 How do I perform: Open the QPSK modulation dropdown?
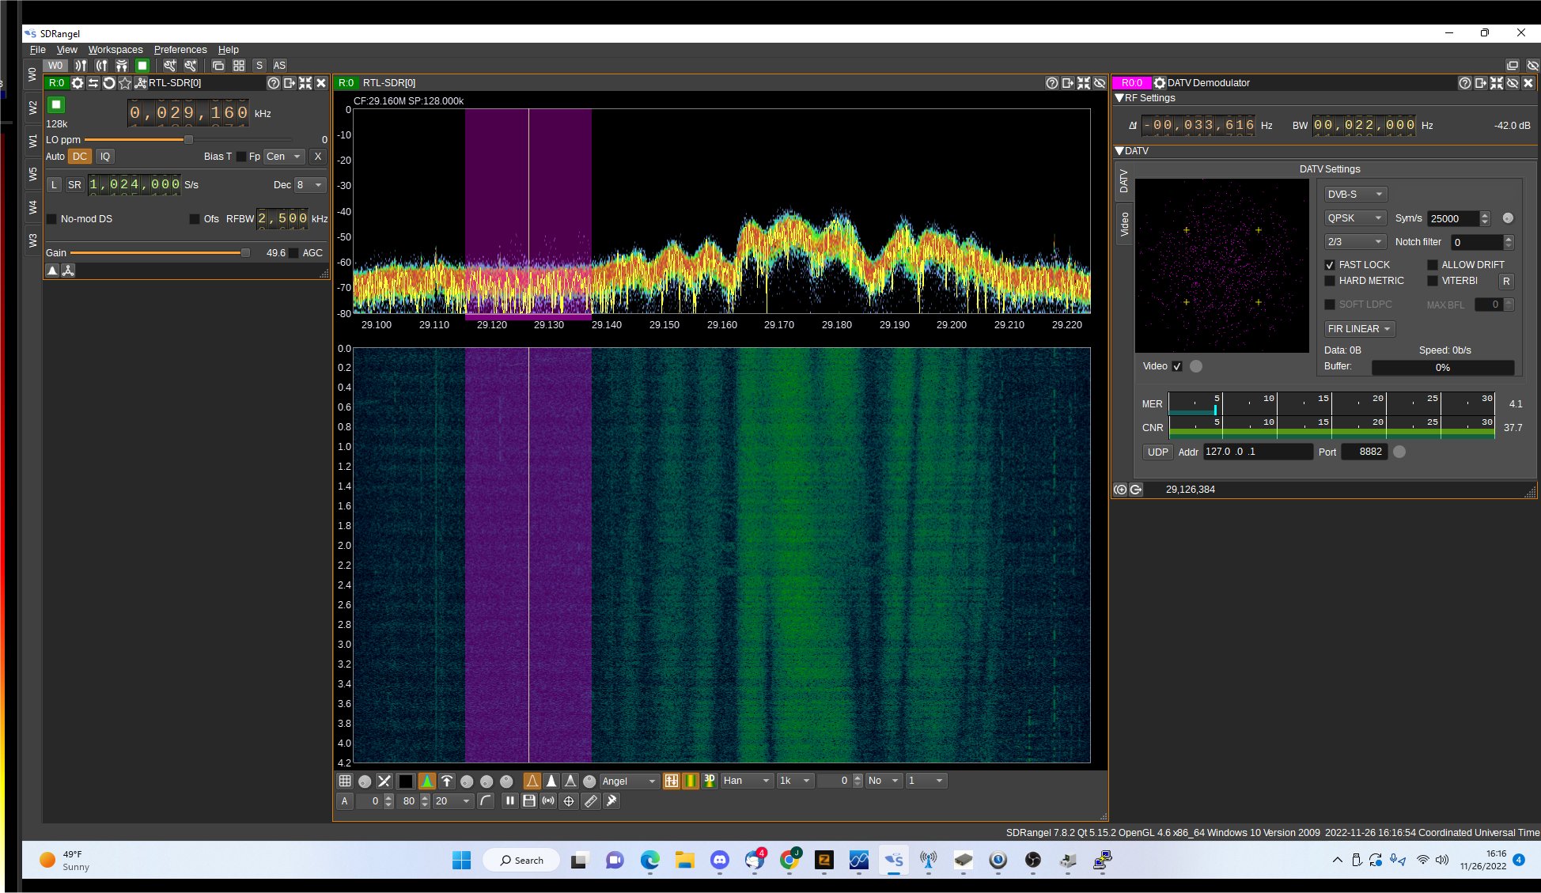(1356, 218)
